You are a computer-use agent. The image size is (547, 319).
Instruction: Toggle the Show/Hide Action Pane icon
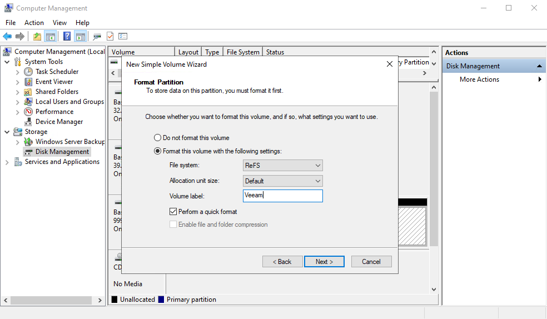[81, 36]
